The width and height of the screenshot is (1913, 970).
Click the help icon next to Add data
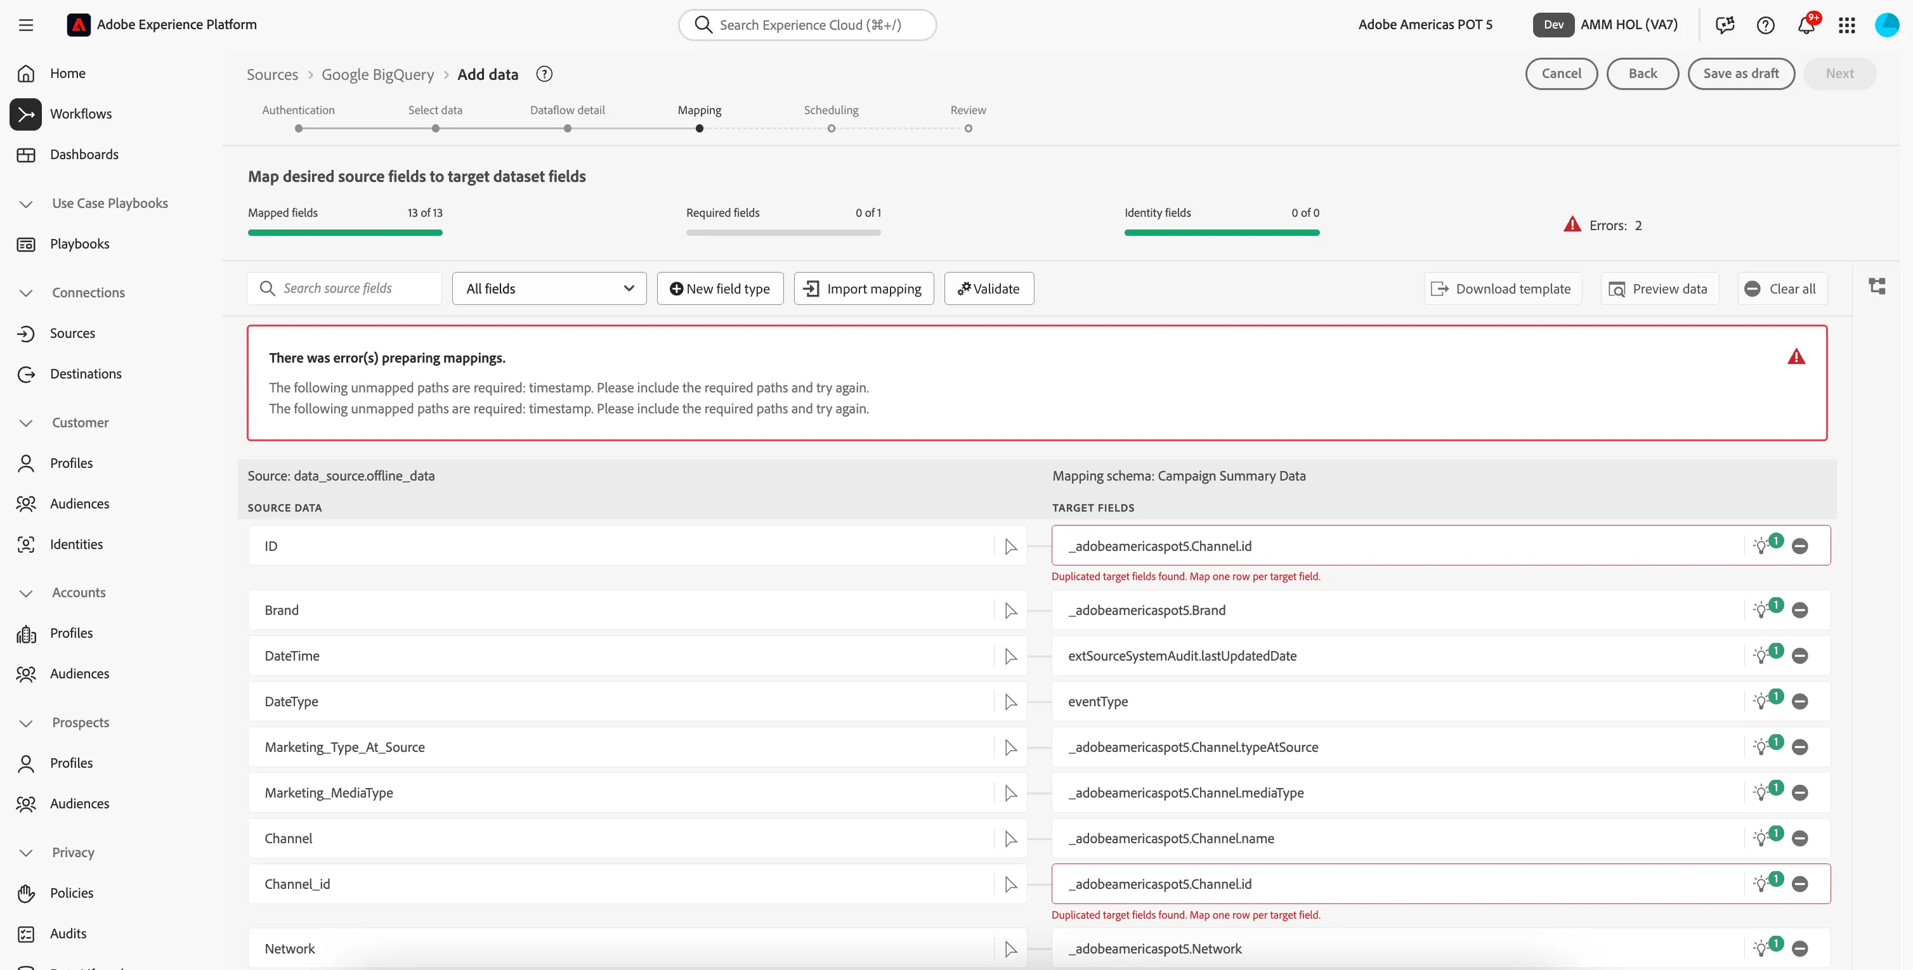point(544,74)
